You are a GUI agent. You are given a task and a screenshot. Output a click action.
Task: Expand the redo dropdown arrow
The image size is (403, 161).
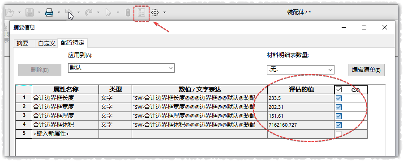pyautogui.click(x=98, y=12)
